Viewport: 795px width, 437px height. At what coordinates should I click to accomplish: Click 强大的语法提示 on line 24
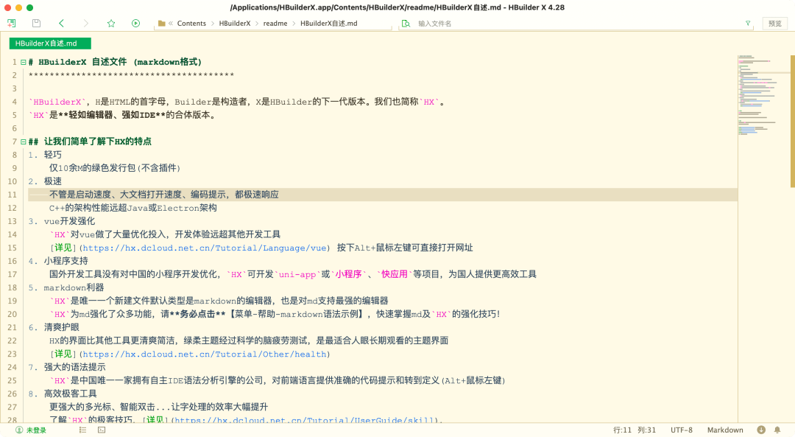(x=74, y=367)
